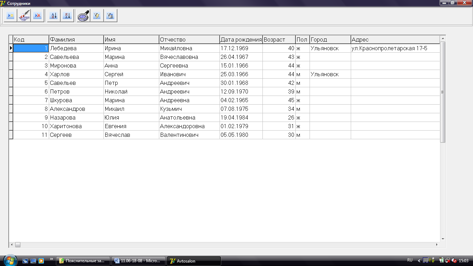Click the Avtosalon taskbar button
This screenshot has height=266, width=473.
coord(194,261)
